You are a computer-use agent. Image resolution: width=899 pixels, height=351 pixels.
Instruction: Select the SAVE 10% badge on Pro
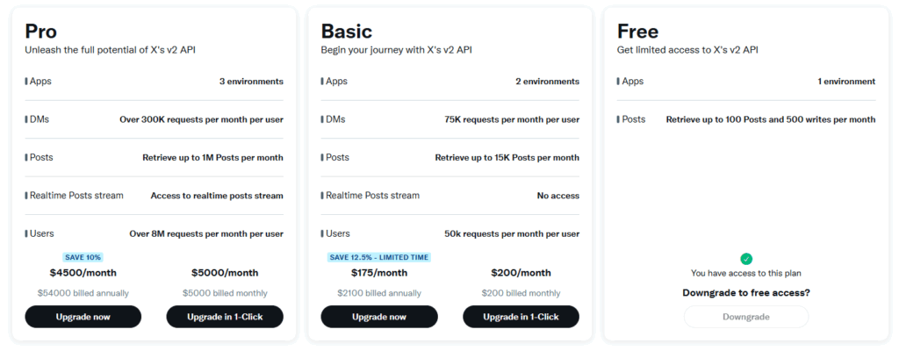pyautogui.click(x=83, y=257)
